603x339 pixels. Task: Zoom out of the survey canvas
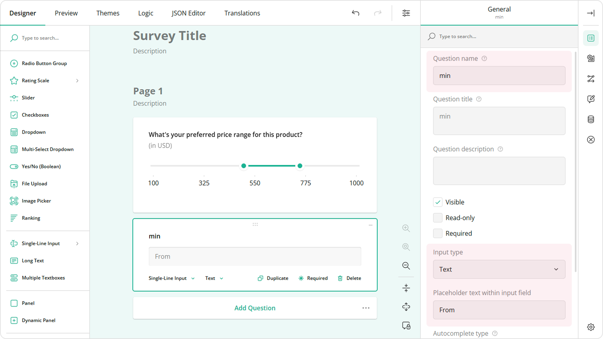[406, 266]
